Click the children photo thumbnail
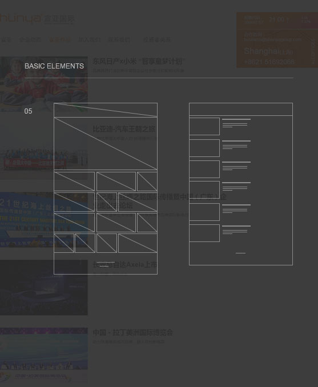The height and width of the screenshot is (387, 318). [x=44, y=84]
